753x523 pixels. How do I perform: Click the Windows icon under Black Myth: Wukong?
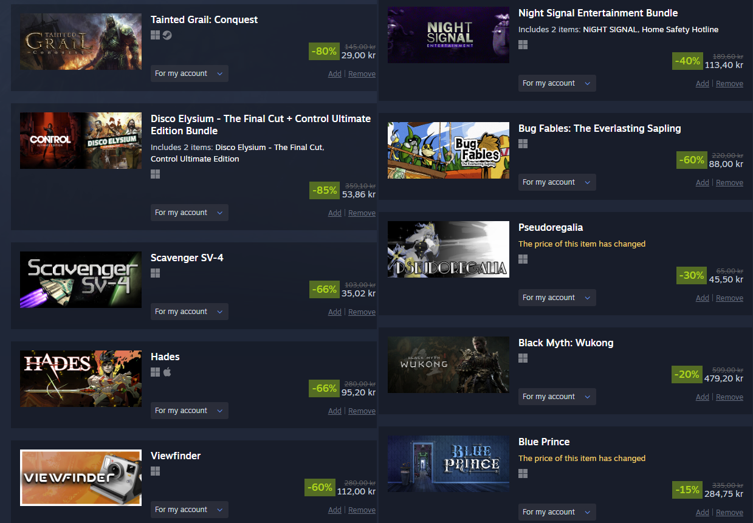click(x=523, y=358)
